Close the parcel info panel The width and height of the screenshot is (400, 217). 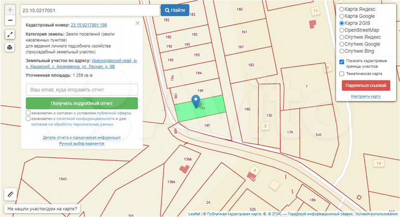(138, 23)
